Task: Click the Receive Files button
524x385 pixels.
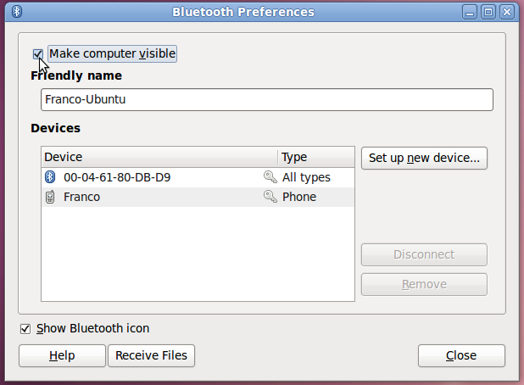Action: point(151,355)
